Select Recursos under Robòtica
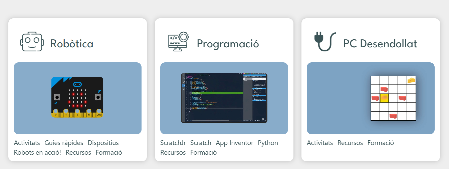 pyautogui.click(x=78, y=152)
